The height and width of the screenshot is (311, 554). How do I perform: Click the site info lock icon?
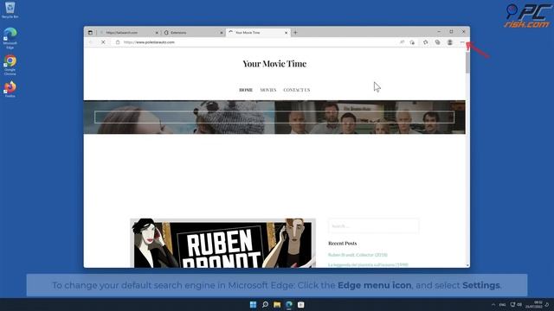[118, 42]
